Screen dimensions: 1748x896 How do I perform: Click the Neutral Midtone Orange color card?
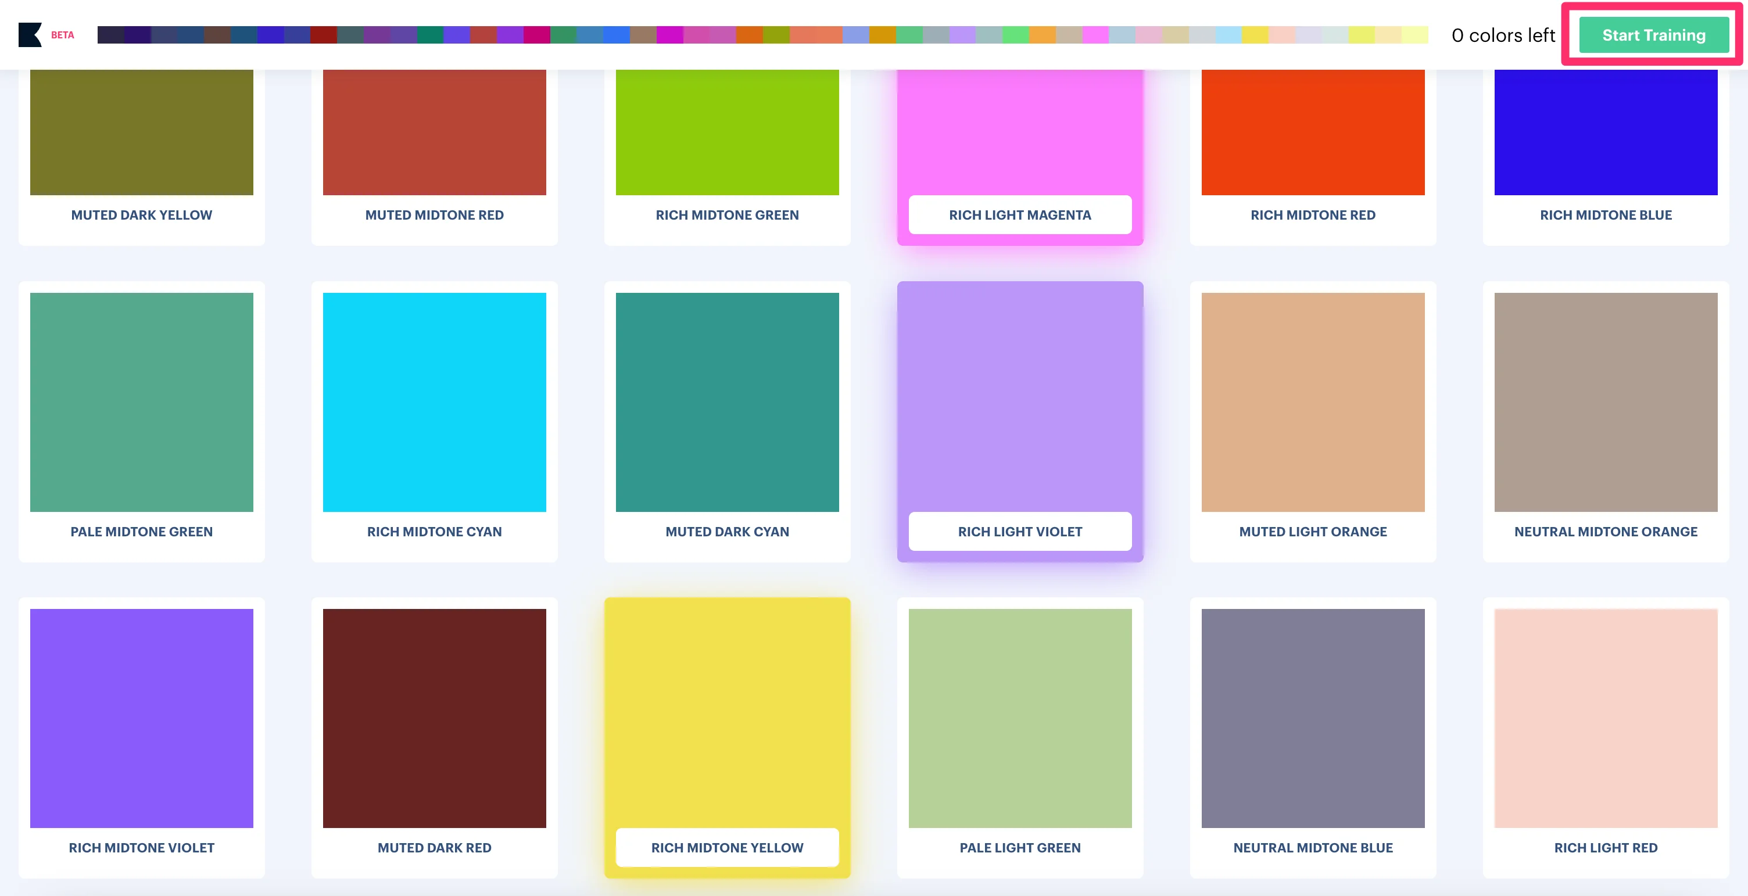[1605, 402]
